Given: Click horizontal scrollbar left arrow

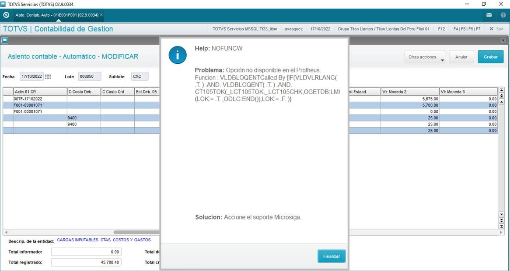Looking at the screenshot, I should (6, 233).
